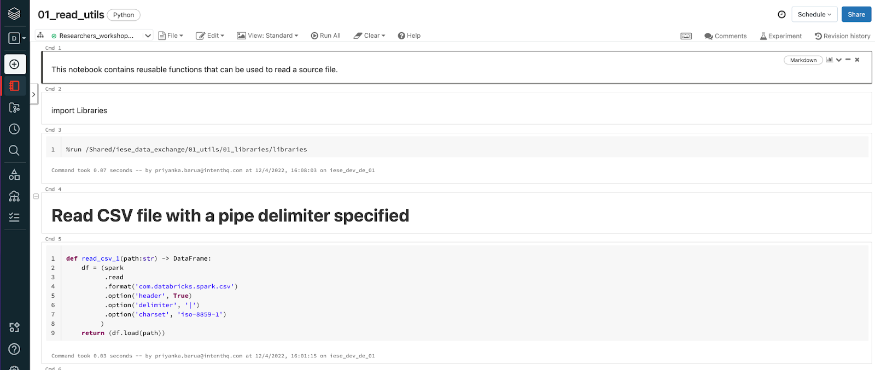Open the Schedule dropdown

(814, 15)
